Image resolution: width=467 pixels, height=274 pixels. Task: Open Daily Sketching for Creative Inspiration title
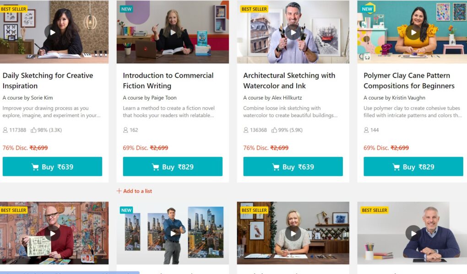pyautogui.click(x=48, y=80)
